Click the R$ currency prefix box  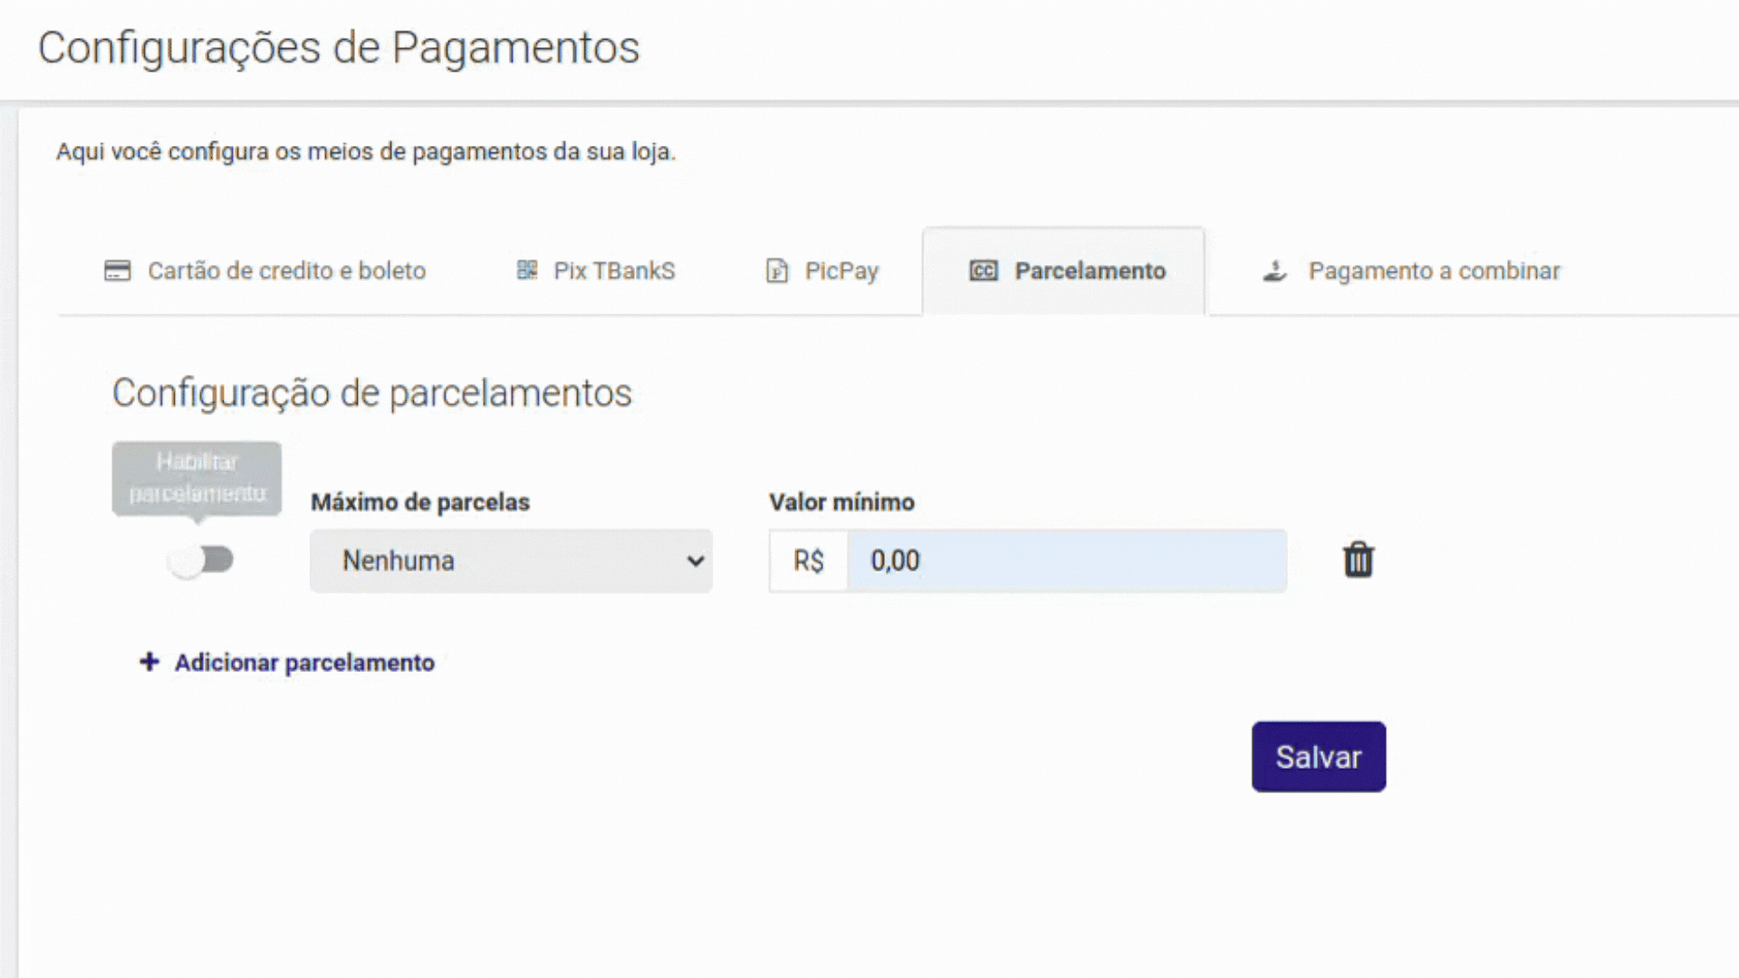pyautogui.click(x=808, y=561)
